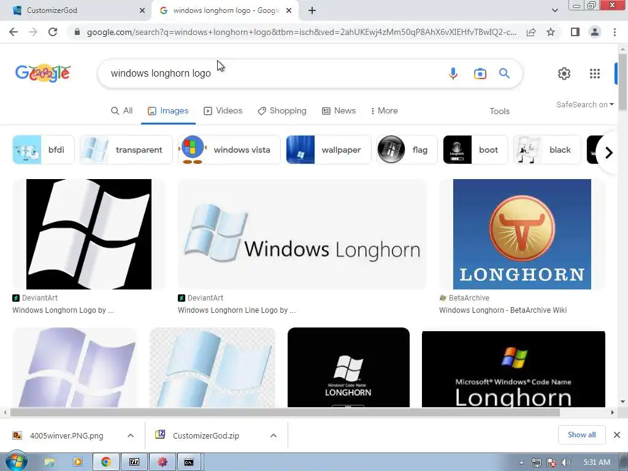Click Show all downloads button
628x471 pixels.
[x=581, y=435]
